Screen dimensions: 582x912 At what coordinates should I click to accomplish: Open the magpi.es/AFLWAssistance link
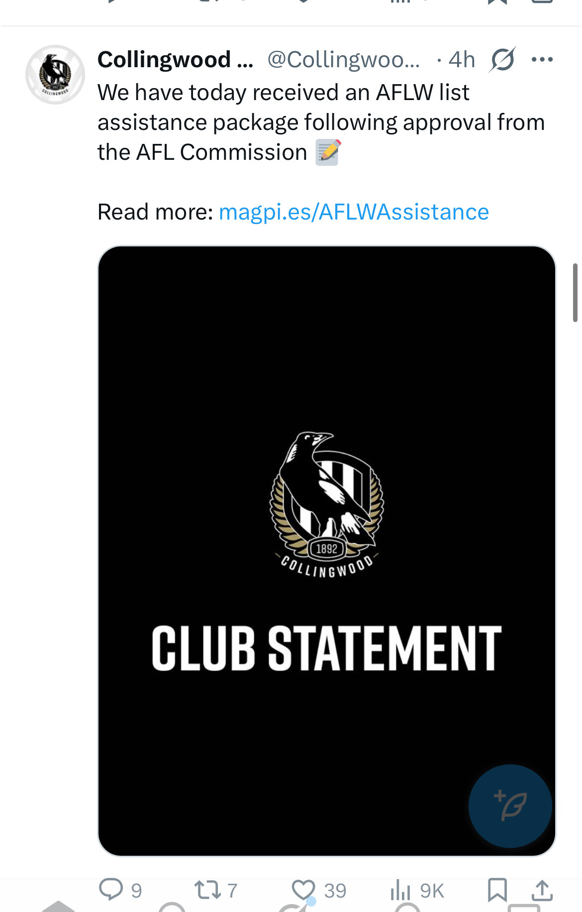(354, 212)
